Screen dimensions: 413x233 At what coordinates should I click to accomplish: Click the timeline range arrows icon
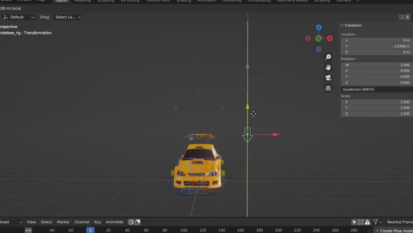tap(28, 231)
